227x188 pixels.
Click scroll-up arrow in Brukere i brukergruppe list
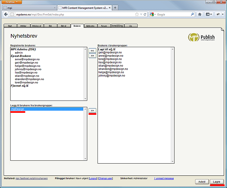[x=172, y=49]
